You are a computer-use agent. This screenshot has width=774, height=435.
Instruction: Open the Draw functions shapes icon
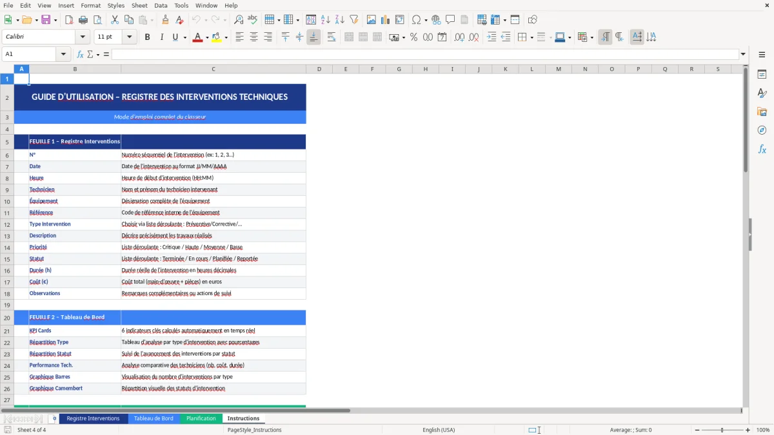pyautogui.click(x=533, y=20)
